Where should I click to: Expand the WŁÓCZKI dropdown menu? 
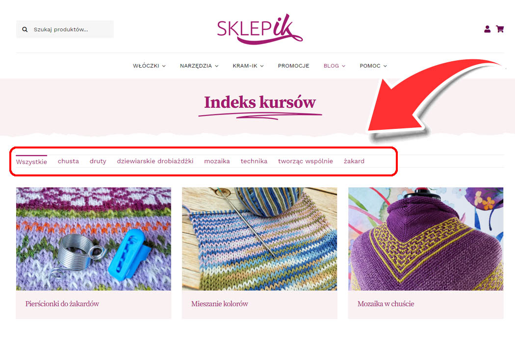tap(149, 66)
